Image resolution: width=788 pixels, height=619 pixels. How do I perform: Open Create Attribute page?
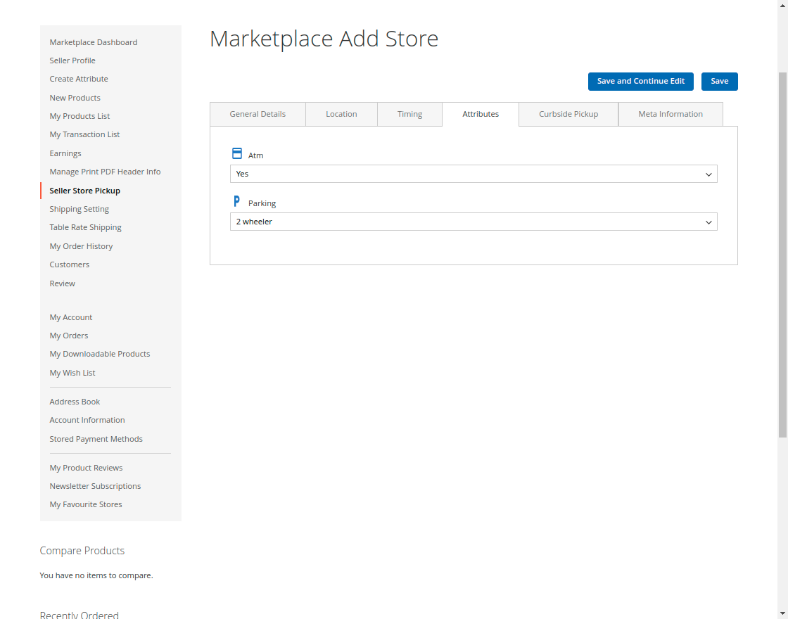pyautogui.click(x=79, y=79)
